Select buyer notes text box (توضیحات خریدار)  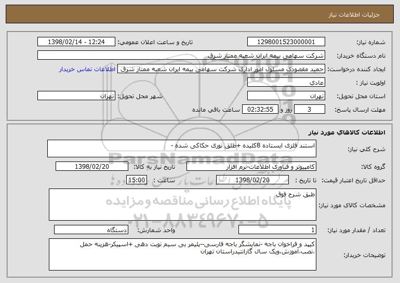coord(182,254)
